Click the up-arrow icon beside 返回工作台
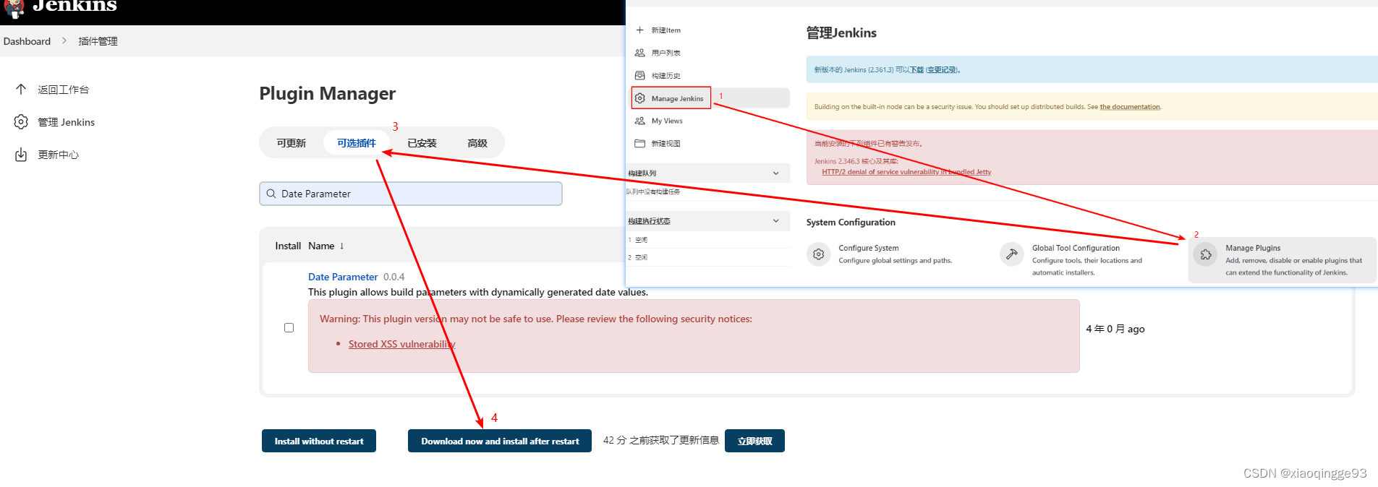 [21, 90]
